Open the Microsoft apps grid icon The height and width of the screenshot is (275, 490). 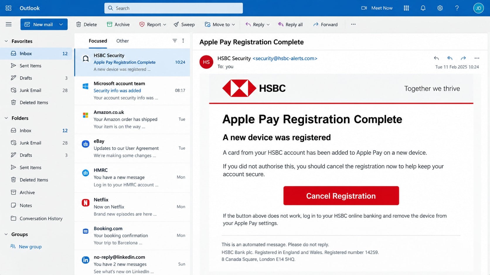pos(406,8)
